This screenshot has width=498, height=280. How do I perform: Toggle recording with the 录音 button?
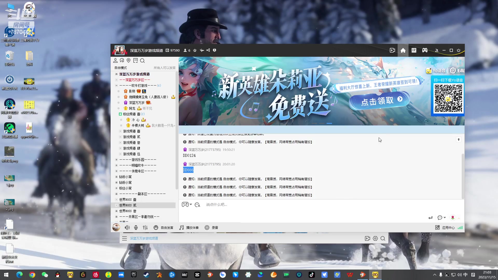[x=211, y=228]
